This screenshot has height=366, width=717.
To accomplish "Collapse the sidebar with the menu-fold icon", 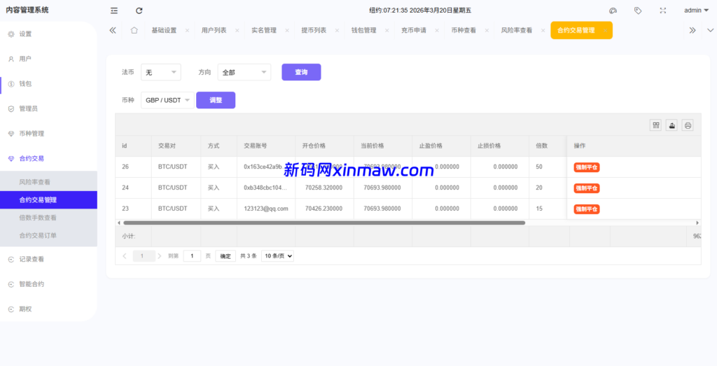I will (114, 10).
